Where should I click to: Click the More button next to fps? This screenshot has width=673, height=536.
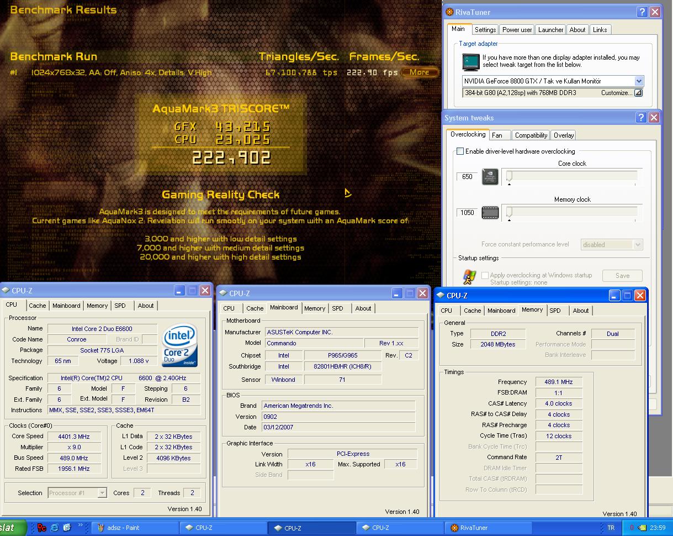[420, 72]
